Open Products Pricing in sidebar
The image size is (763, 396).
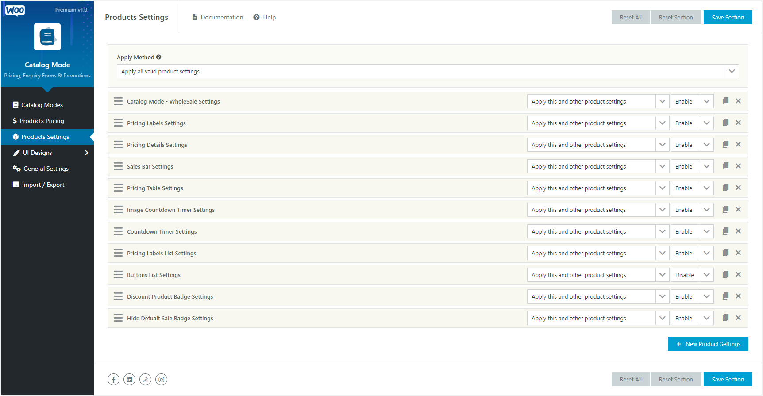click(47, 121)
